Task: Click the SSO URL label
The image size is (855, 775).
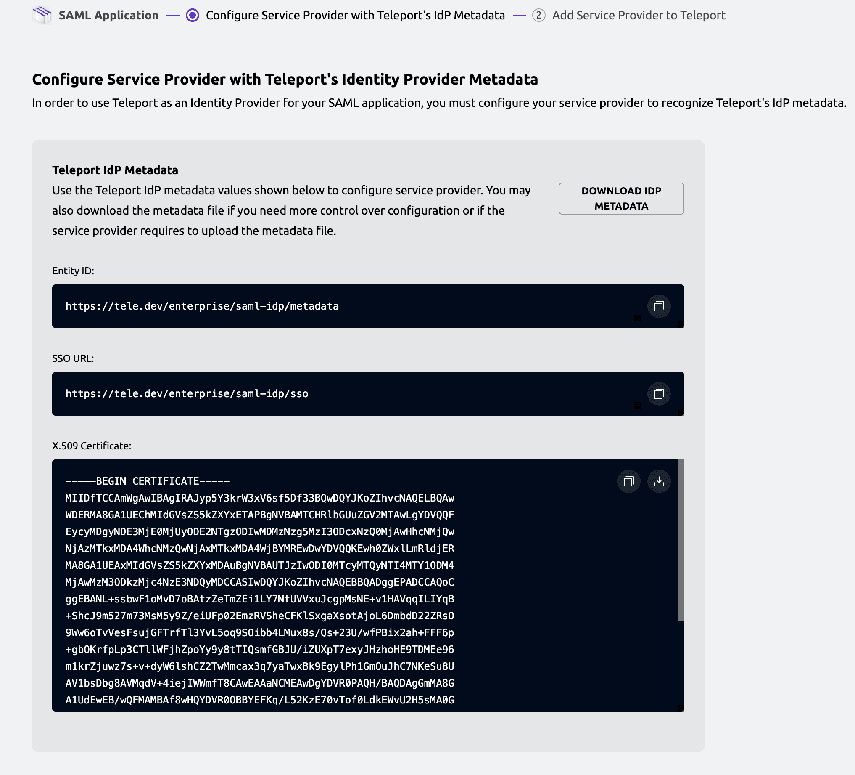Action: [73, 358]
